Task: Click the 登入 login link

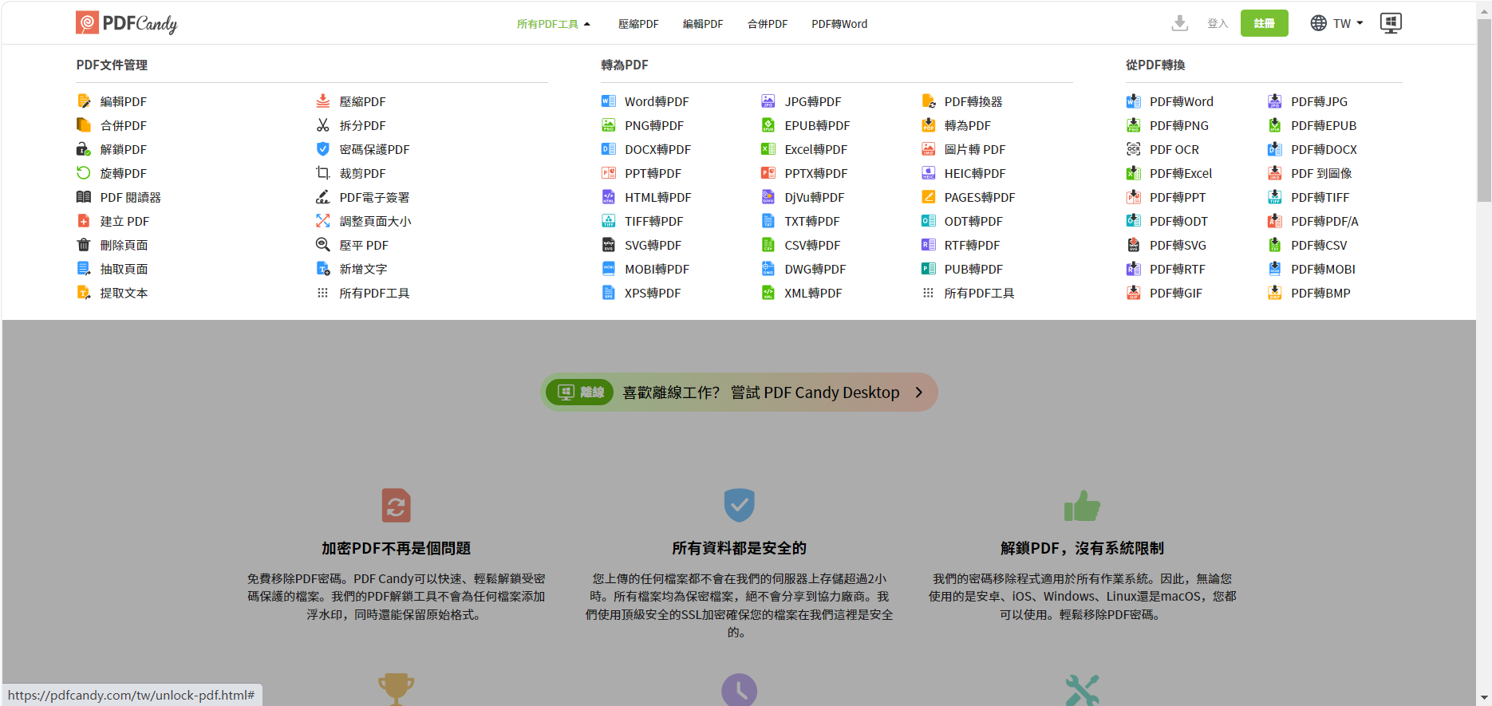Action: coord(1217,24)
